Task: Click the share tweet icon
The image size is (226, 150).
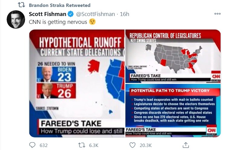Action: tap(186, 145)
